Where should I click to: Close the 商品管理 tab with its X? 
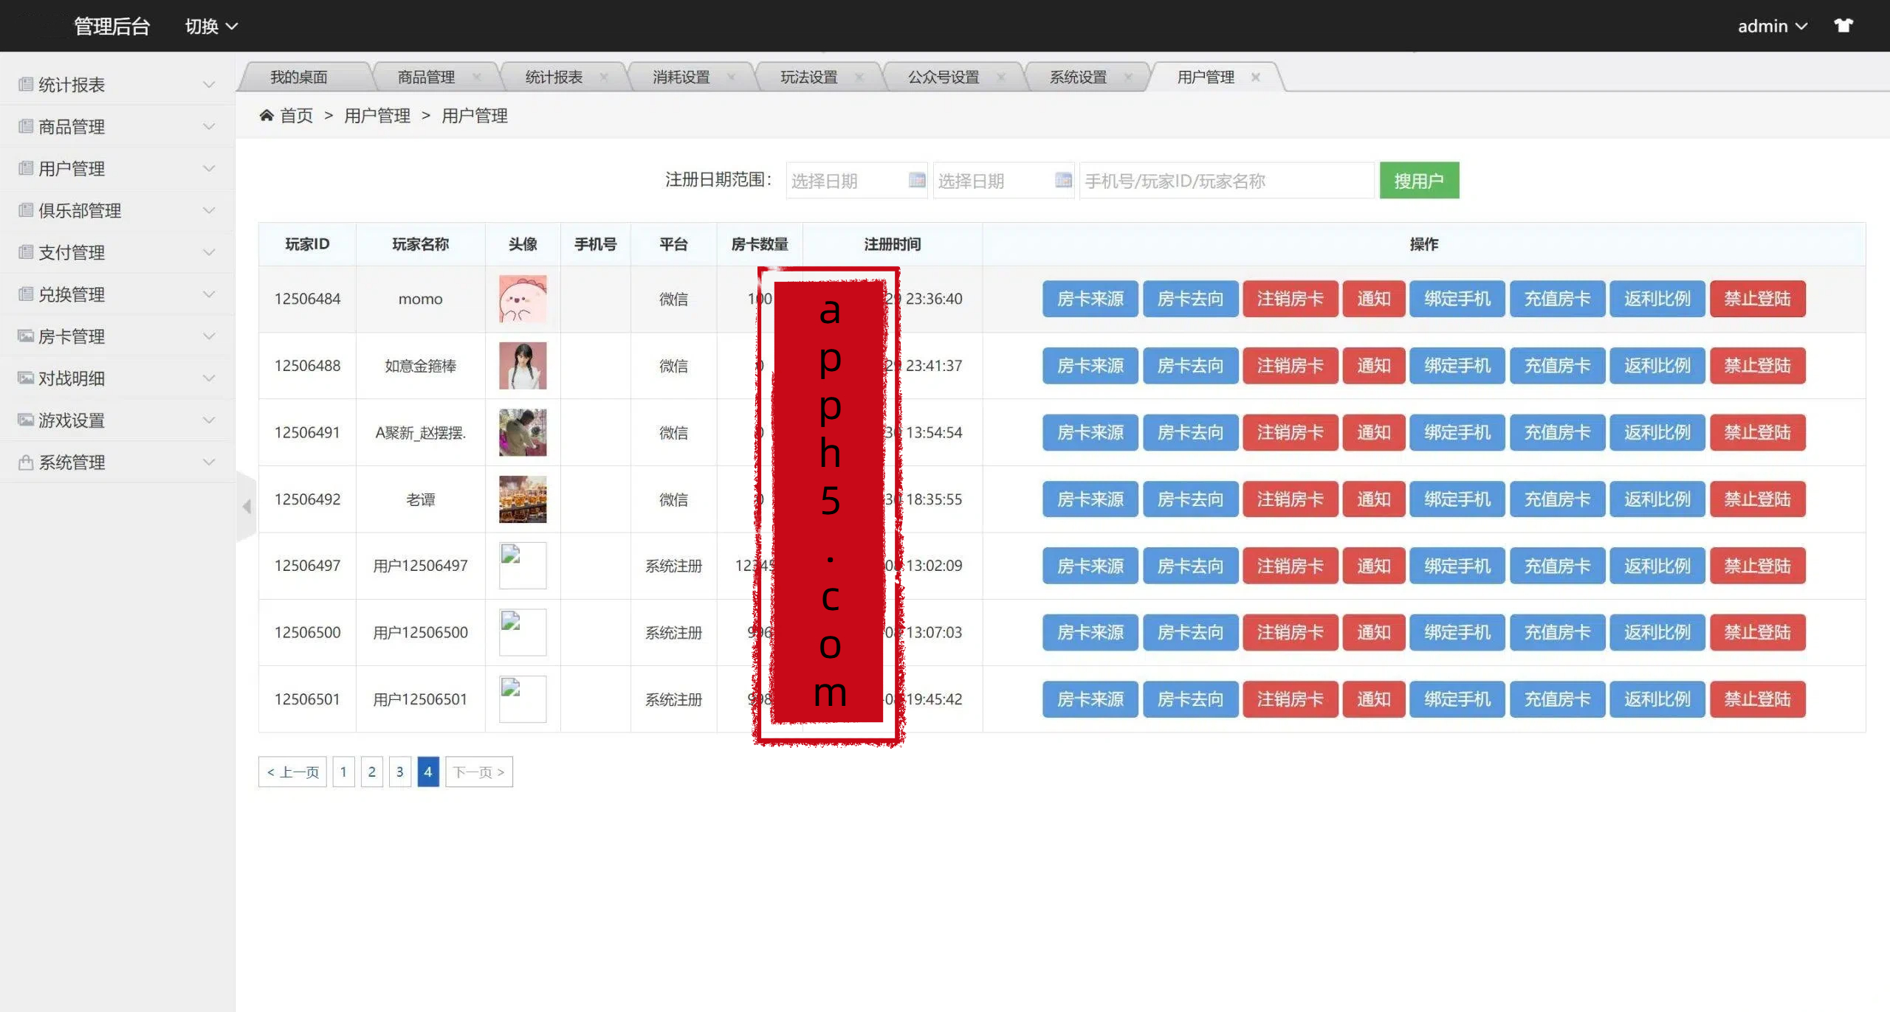point(476,77)
